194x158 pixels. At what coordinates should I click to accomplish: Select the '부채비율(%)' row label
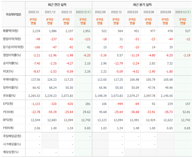11,80
